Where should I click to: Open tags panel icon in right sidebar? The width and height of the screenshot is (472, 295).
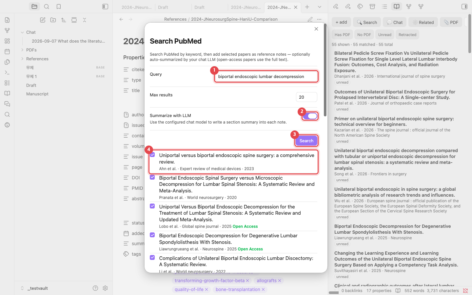click(360, 7)
